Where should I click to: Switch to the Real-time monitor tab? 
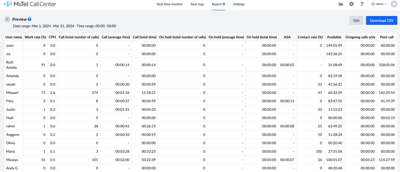[170, 4]
